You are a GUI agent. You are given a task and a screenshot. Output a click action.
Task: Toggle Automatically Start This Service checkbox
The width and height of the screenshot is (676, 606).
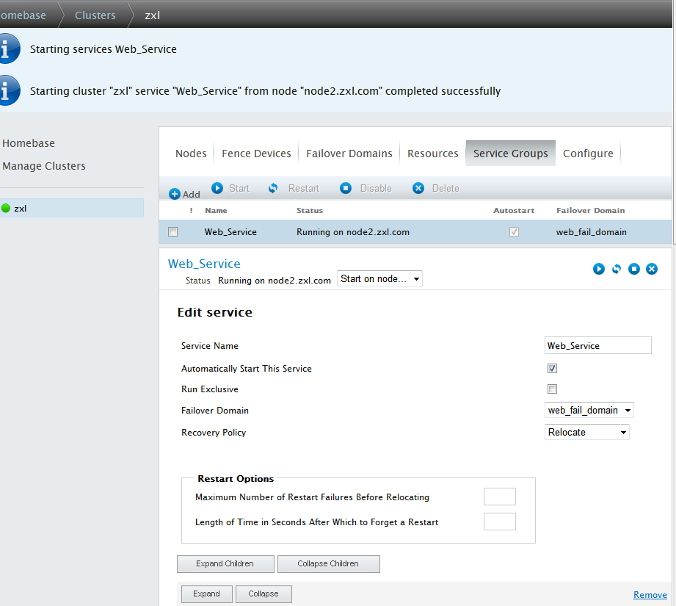click(552, 368)
